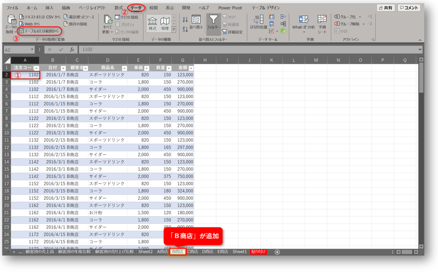Select all cells via corner triangle

pos(7,60)
